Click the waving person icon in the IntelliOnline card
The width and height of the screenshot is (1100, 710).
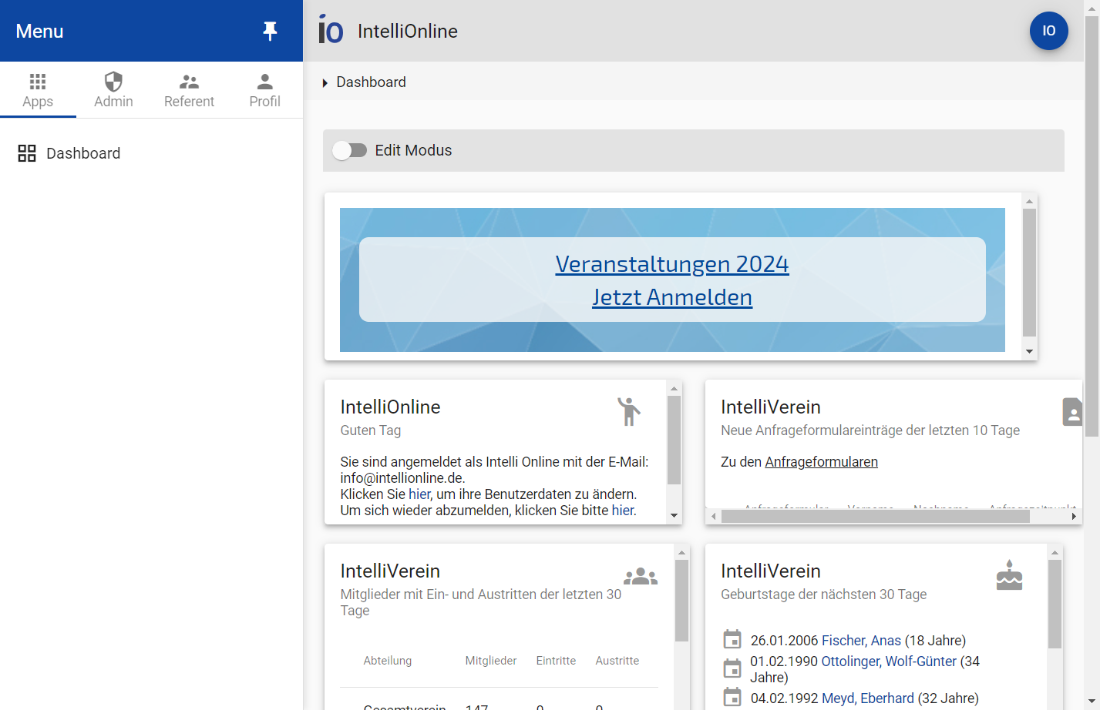coord(629,411)
